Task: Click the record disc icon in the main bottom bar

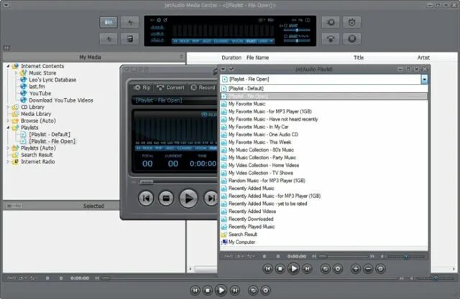Action: click(265, 290)
